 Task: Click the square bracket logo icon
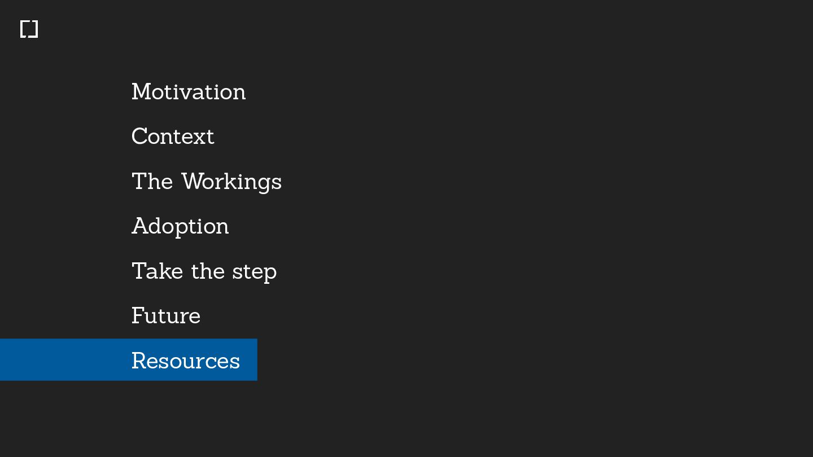(x=29, y=29)
